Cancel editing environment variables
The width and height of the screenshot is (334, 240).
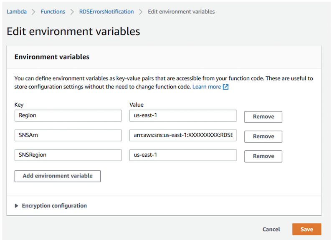click(271, 229)
